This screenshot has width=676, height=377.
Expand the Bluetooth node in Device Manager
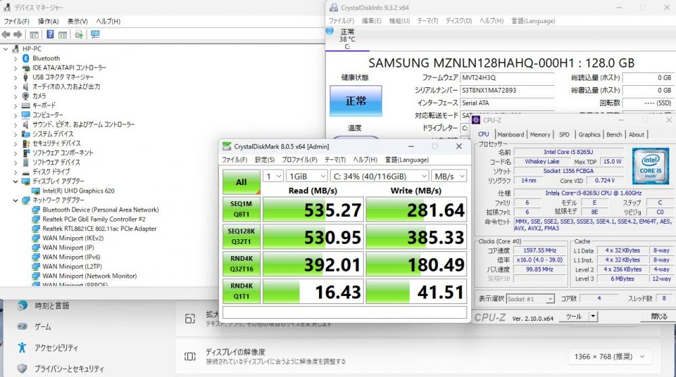pos(16,58)
